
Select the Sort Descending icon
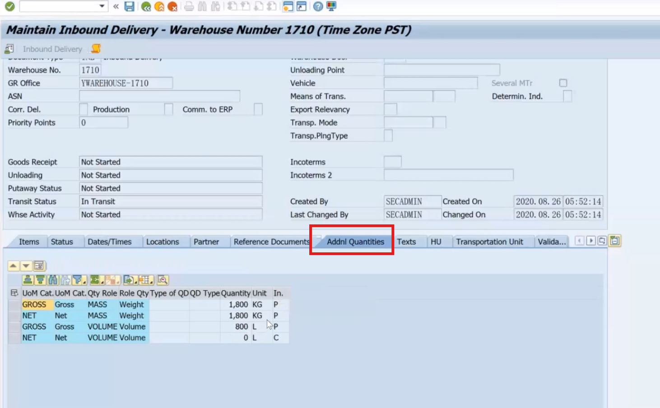[x=40, y=280]
